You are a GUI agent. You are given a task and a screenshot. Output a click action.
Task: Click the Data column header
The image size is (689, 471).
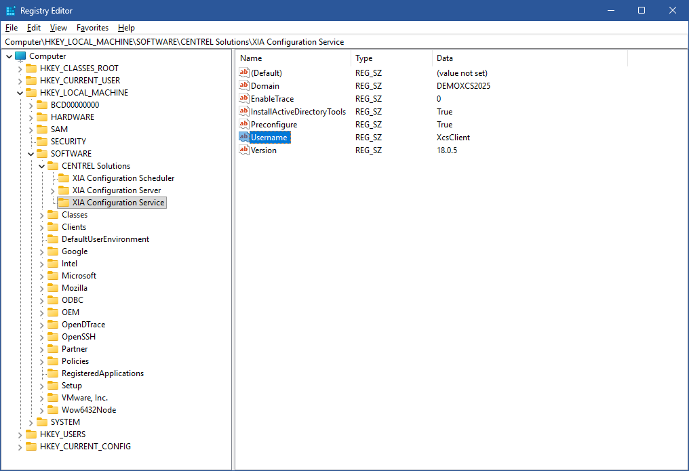tap(529, 58)
